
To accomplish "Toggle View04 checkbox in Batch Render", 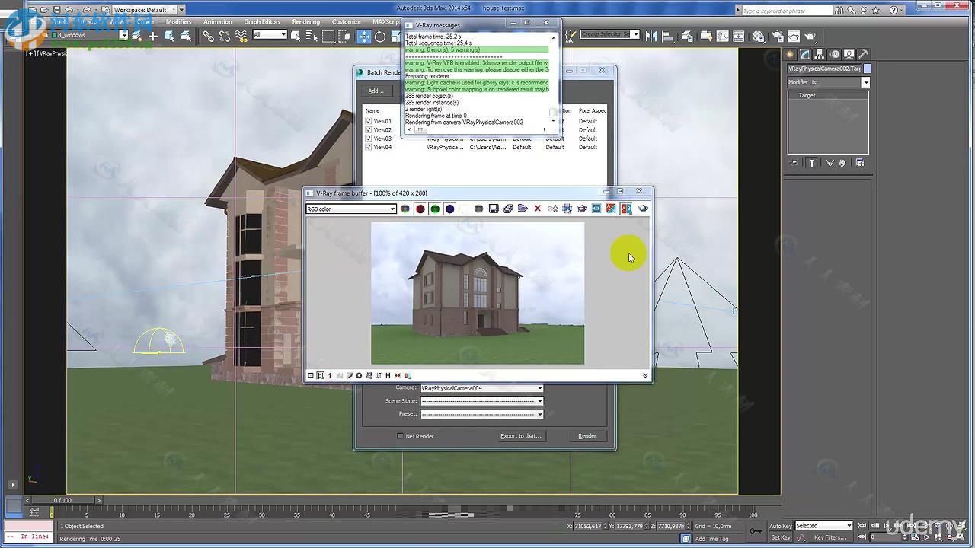I will point(369,147).
